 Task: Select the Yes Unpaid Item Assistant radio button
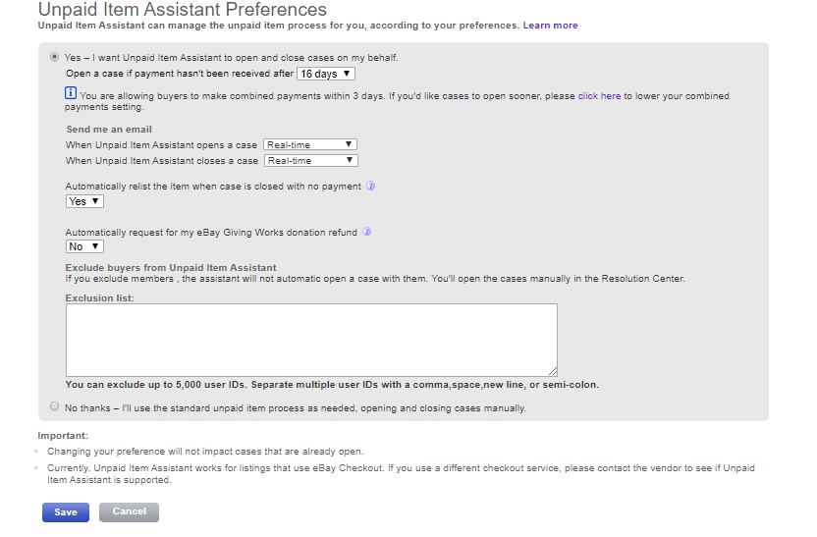[54, 57]
